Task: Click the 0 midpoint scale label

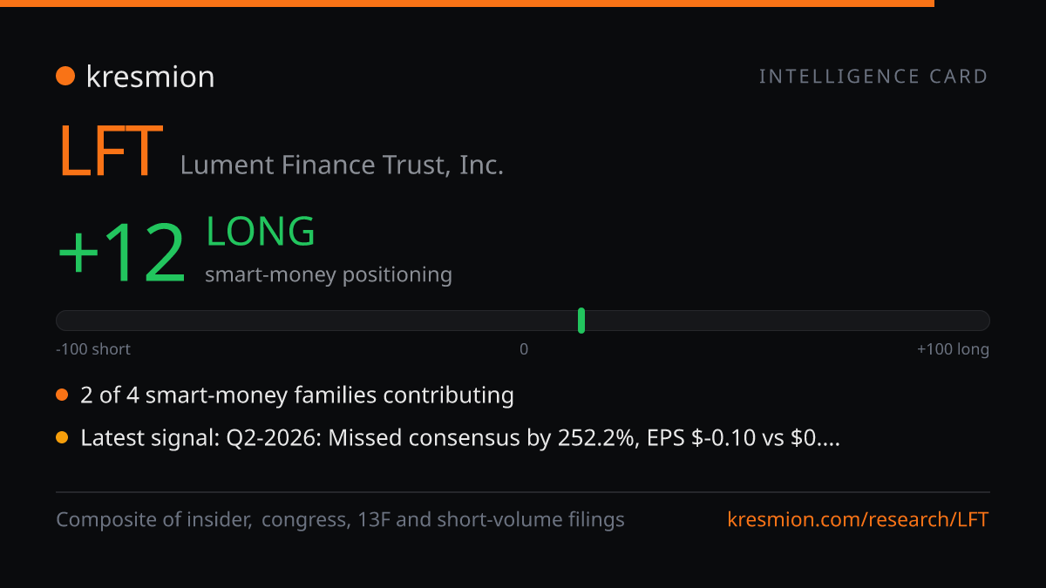Action: (524, 349)
